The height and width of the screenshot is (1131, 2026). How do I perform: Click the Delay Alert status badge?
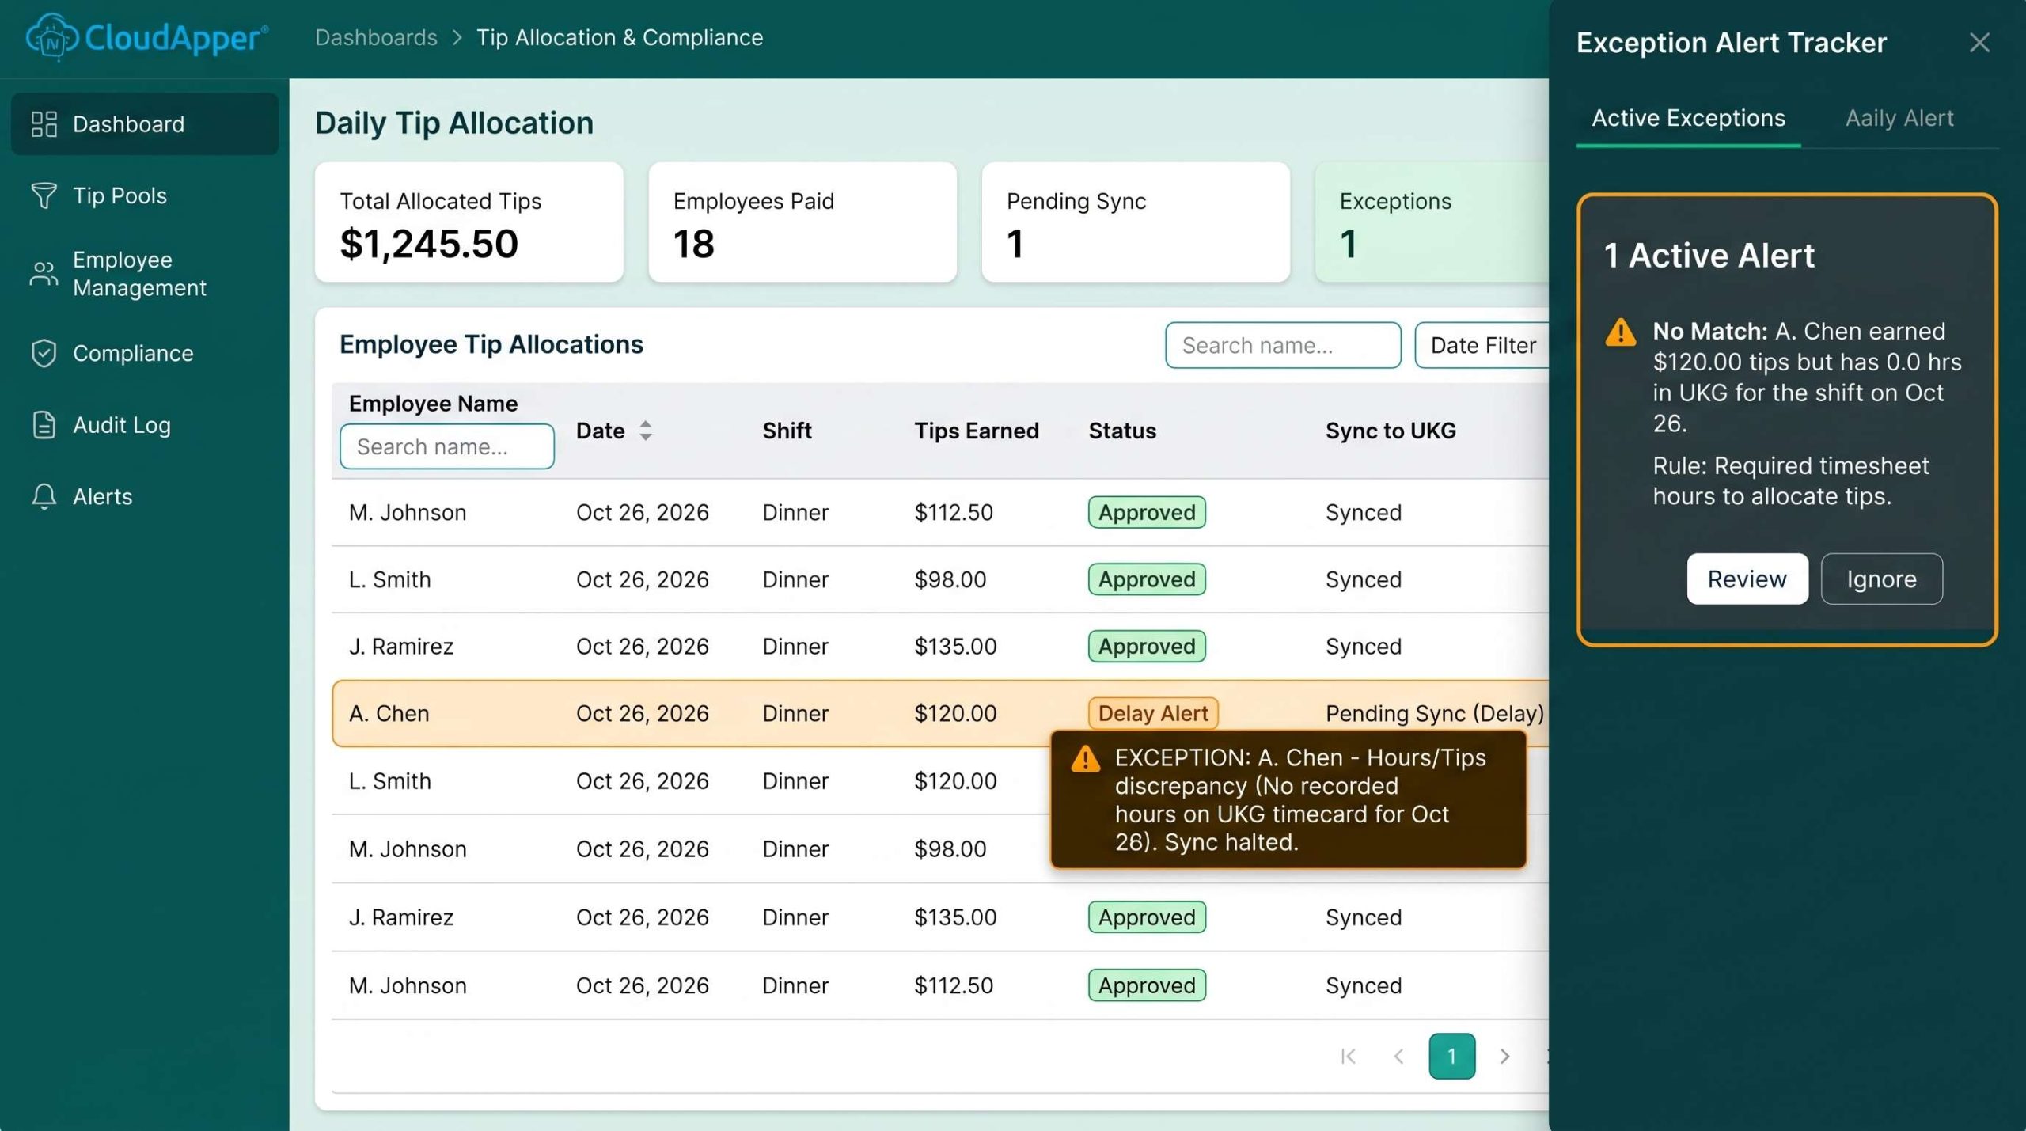pyautogui.click(x=1152, y=713)
